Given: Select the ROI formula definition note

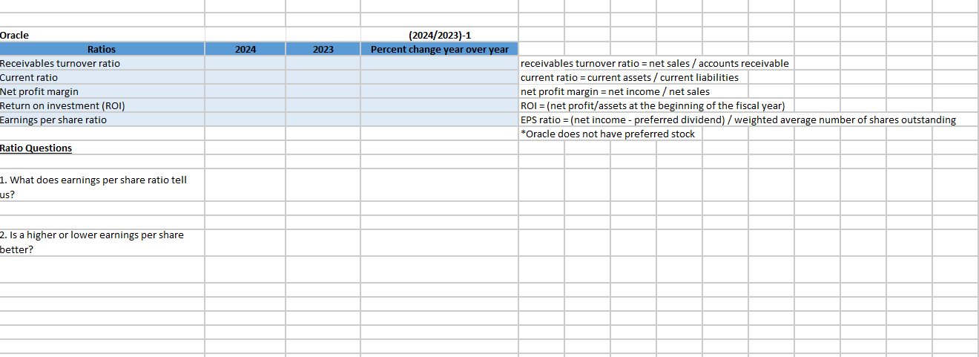Looking at the screenshot, I should coord(653,105).
